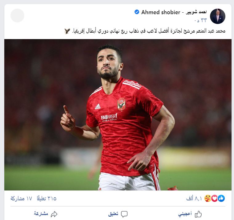
Task: Open the care hug reaction icon
Action: (208, 198)
